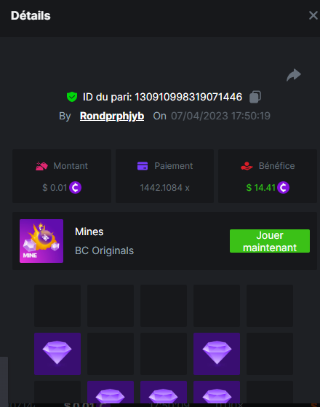Copy the bet ID with the copy icon
The height and width of the screenshot is (407, 320).
[255, 97]
